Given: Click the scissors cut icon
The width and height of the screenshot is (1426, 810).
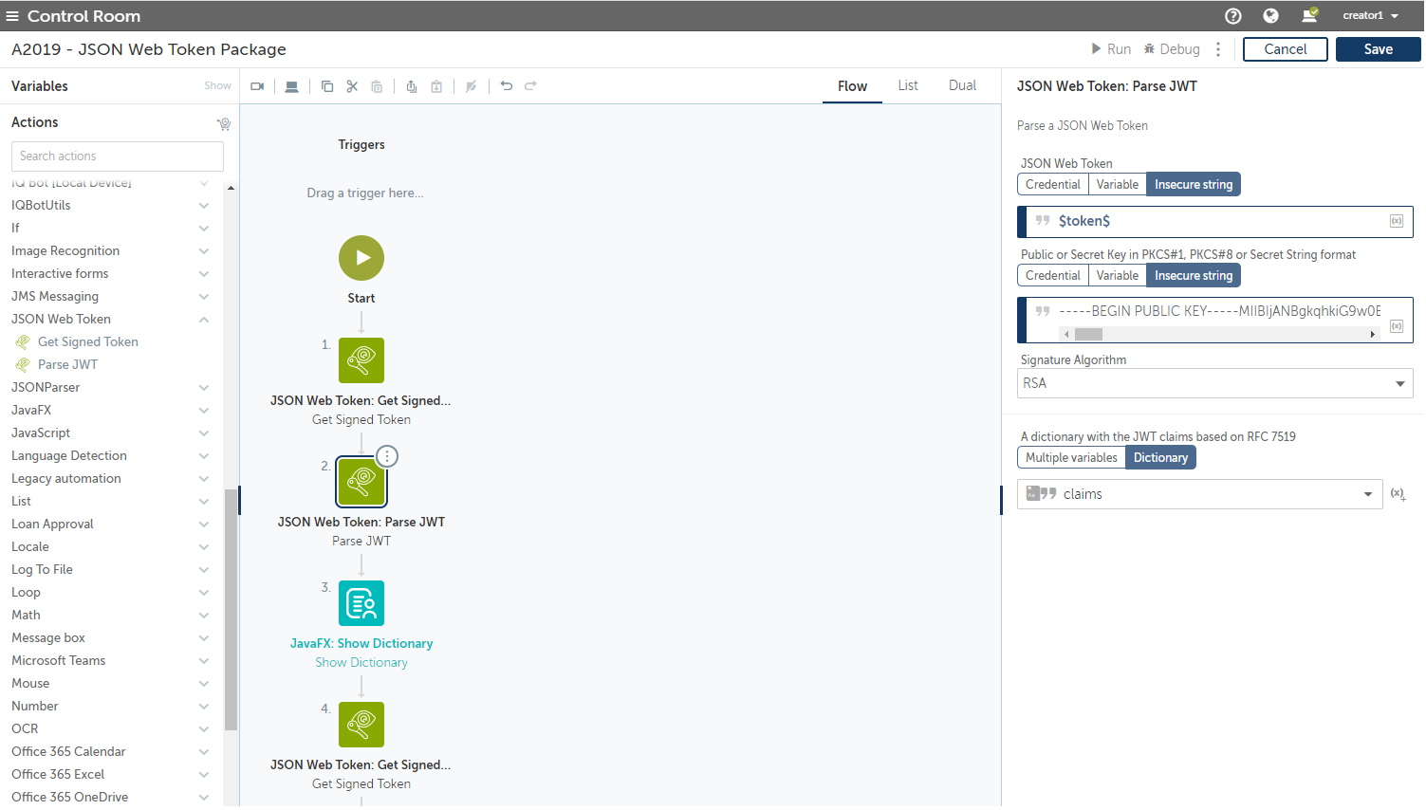Looking at the screenshot, I should pos(352,86).
